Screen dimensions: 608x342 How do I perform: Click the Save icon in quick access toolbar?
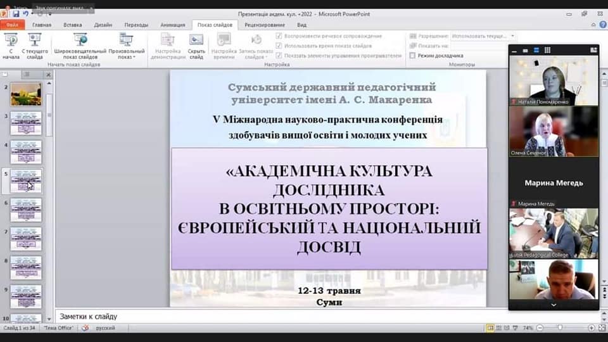tap(15, 13)
